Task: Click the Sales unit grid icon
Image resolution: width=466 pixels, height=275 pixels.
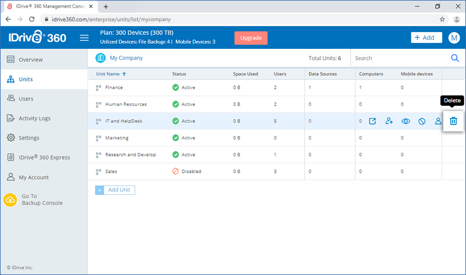Action: pyautogui.click(x=98, y=172)
